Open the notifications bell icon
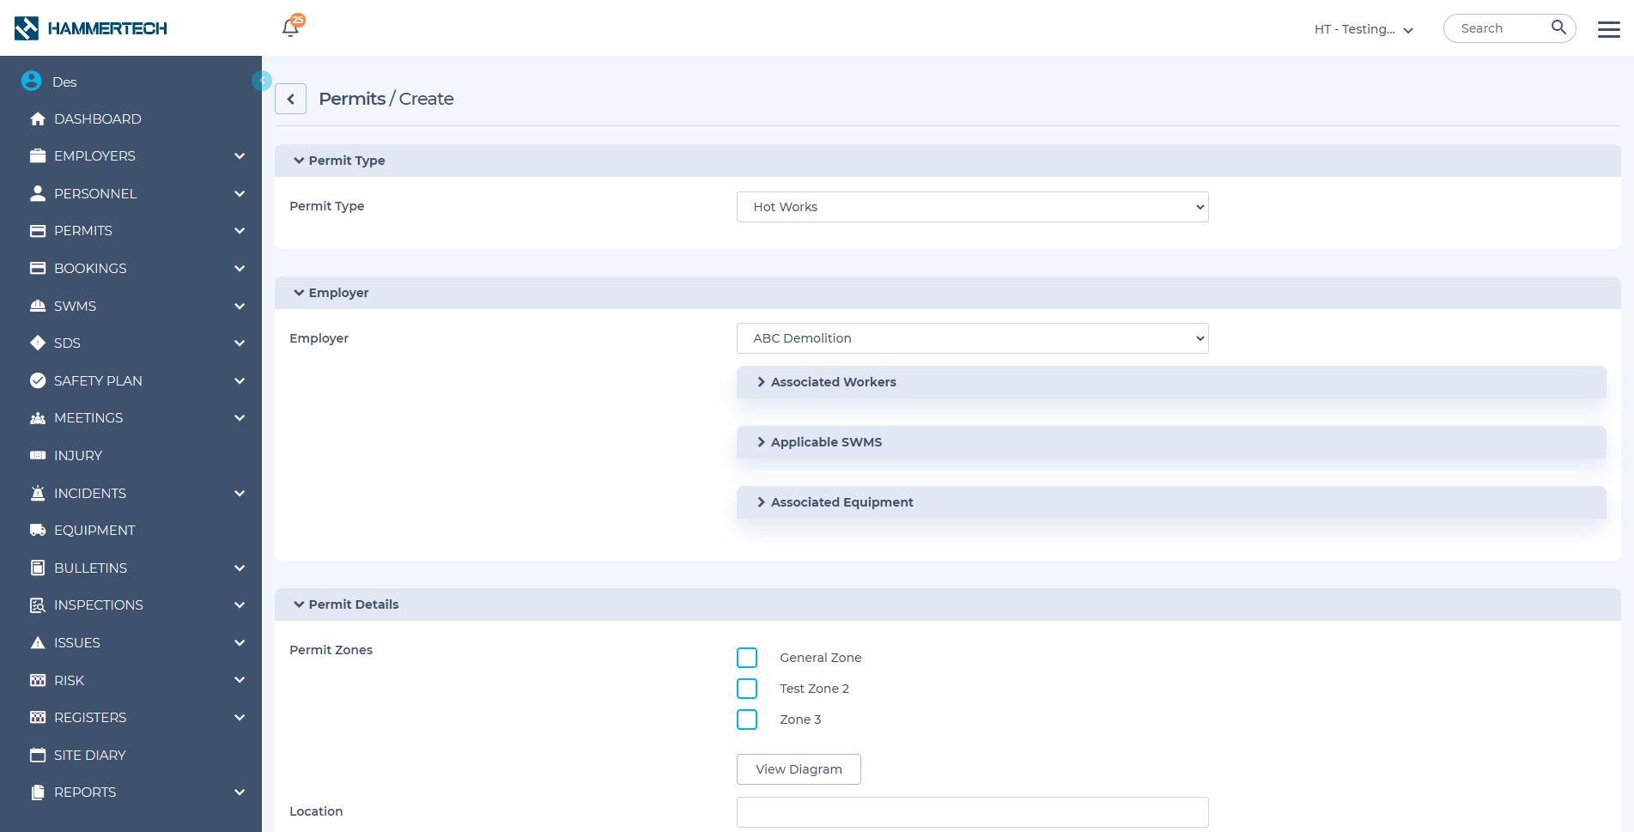The image size is (1634, 832). coord(290,28)
